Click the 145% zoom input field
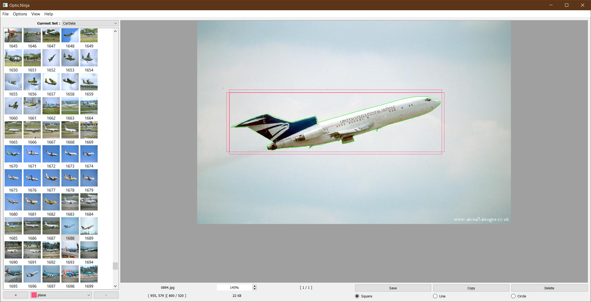This screenshot has width=591, height=302. 235,287
